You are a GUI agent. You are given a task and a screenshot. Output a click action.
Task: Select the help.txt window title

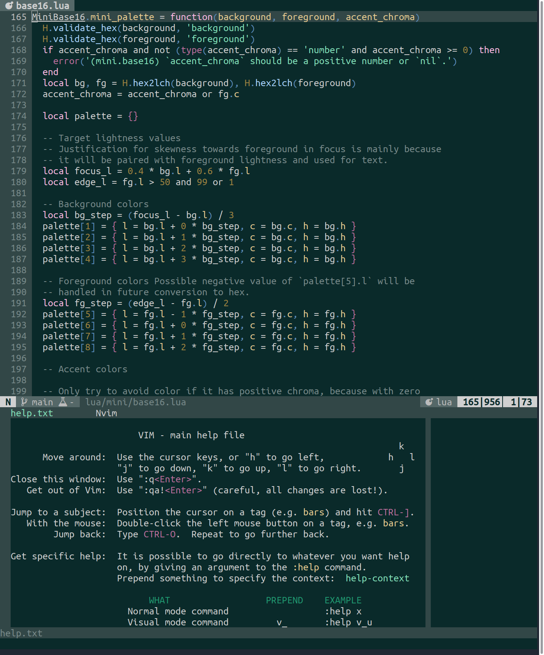click(32, 413)
